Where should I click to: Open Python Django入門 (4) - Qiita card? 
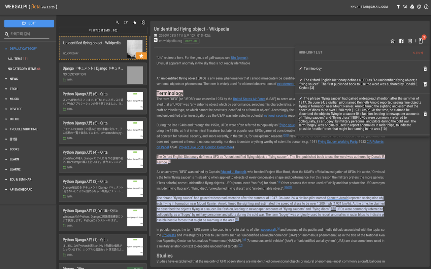pyautogui.click(x=103, y=159)
